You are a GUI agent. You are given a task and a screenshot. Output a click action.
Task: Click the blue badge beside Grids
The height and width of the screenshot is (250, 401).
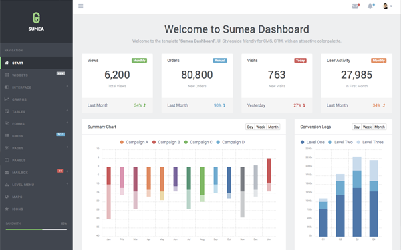[x=61, y=134]
